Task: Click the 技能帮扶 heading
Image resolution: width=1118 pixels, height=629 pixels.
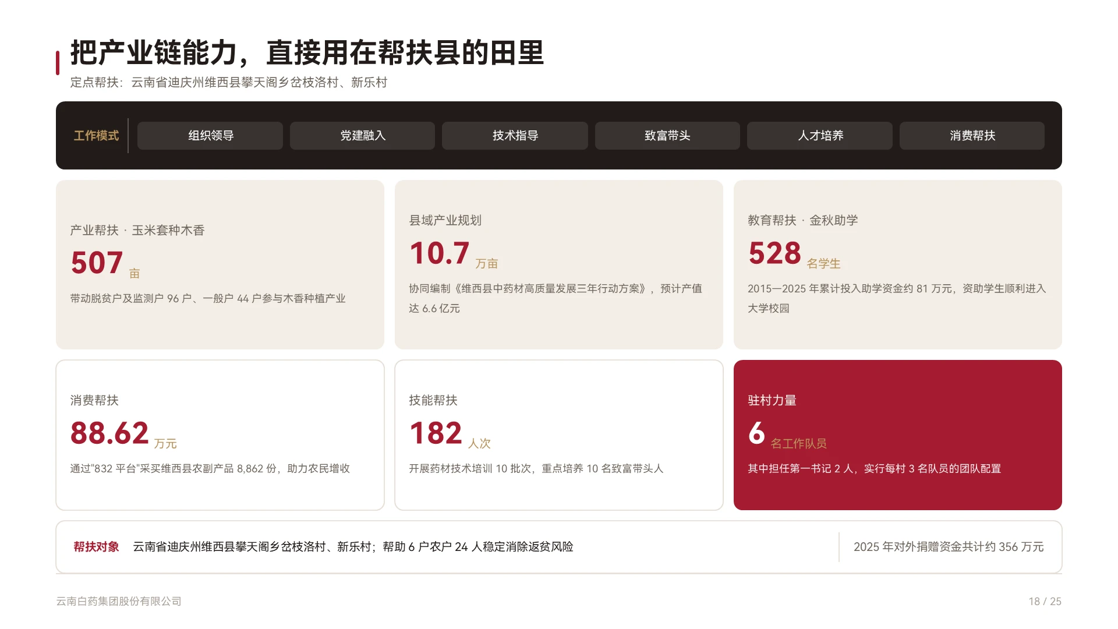Action: coord(433,400)
